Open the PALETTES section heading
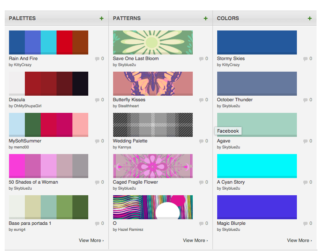320x251 pixels. pos(22,18)
